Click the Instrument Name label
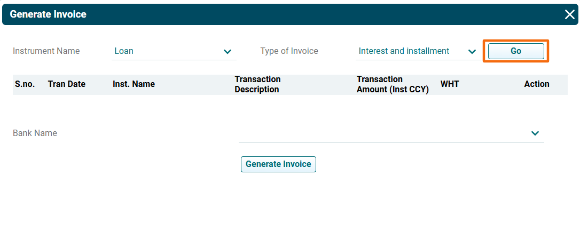This screenshot has width=580, height=231. (x=46, y=51)
